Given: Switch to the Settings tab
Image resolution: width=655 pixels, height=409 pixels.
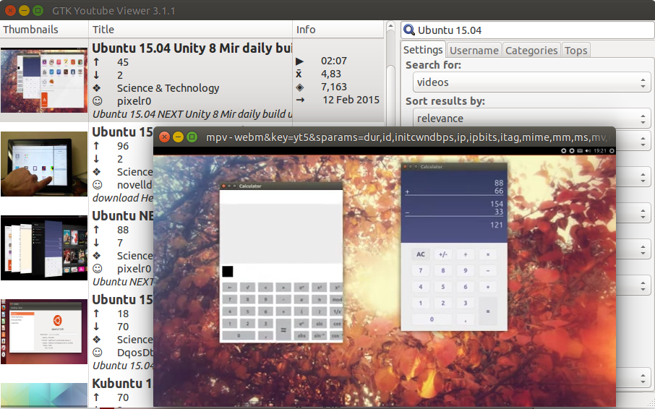Looking at the screenshot, I should [423, 50].
